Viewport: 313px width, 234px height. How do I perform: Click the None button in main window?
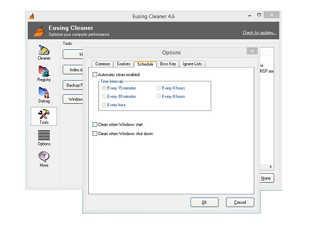pyautogui.click(x=267, y=178)
